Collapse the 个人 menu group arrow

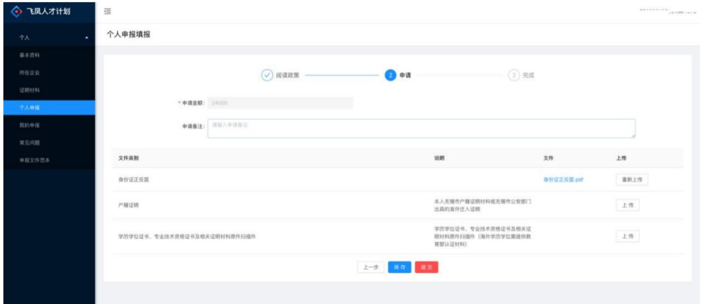click(x=86, y=38)
